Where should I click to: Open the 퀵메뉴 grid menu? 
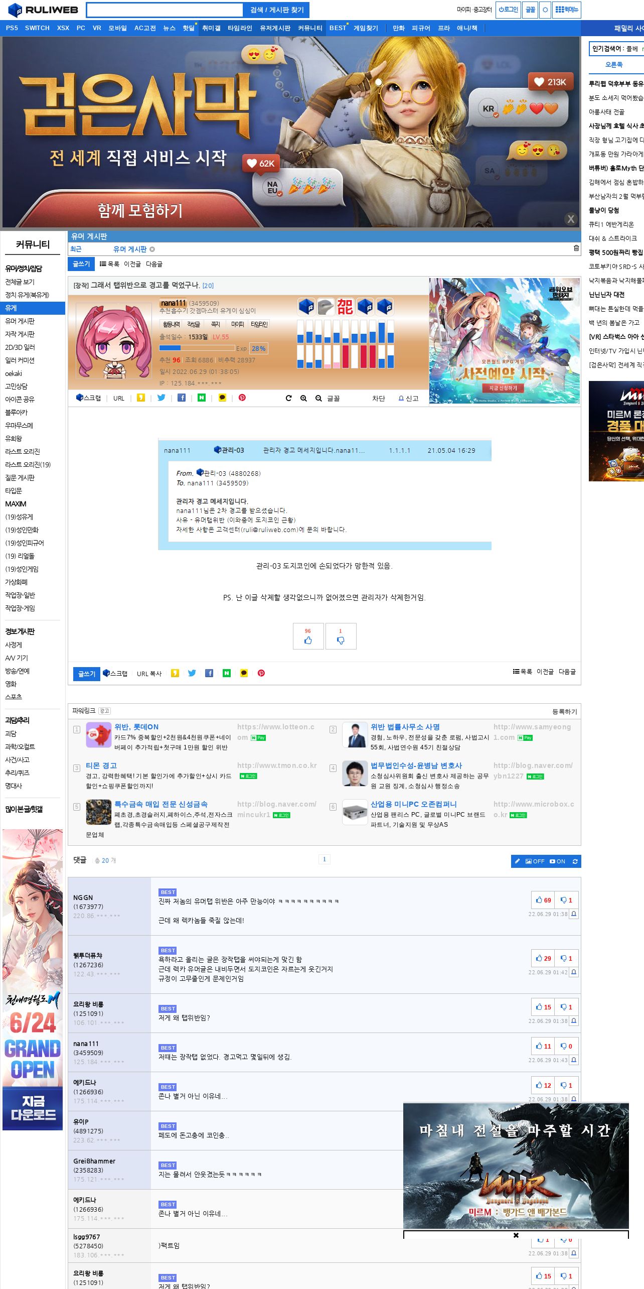point(567,10)
